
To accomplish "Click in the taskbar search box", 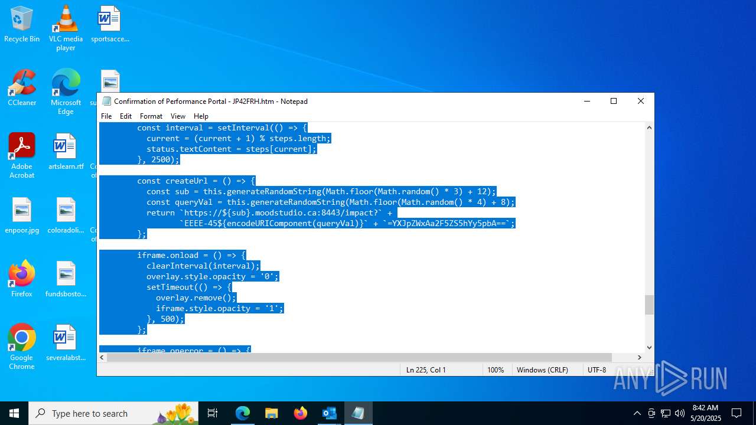I will coord(113,413).
